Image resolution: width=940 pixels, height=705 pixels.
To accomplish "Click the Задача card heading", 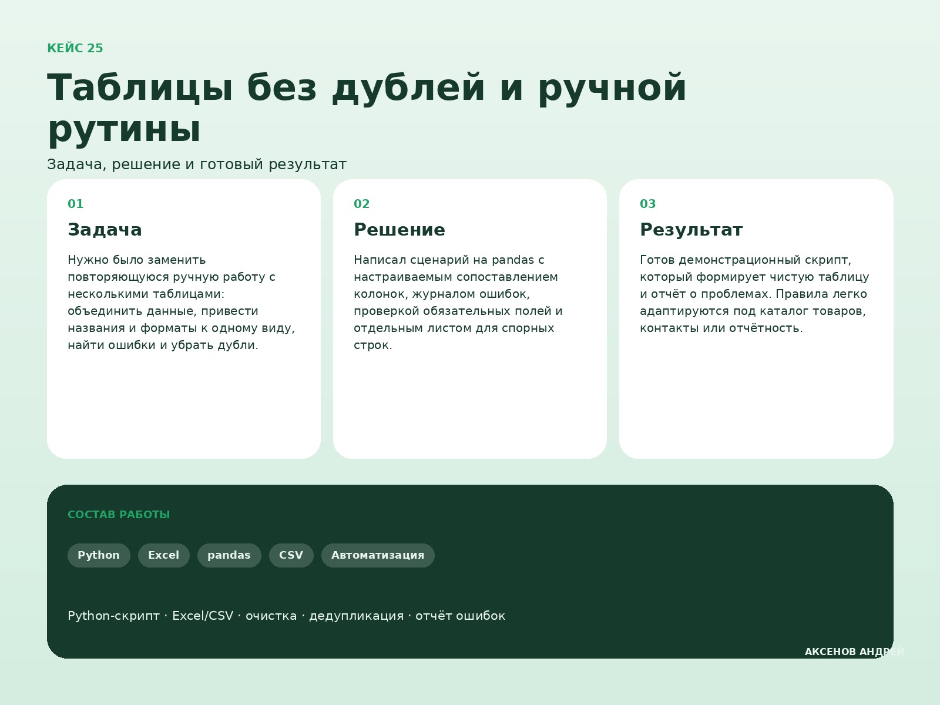I will click(x=105, y=230).
